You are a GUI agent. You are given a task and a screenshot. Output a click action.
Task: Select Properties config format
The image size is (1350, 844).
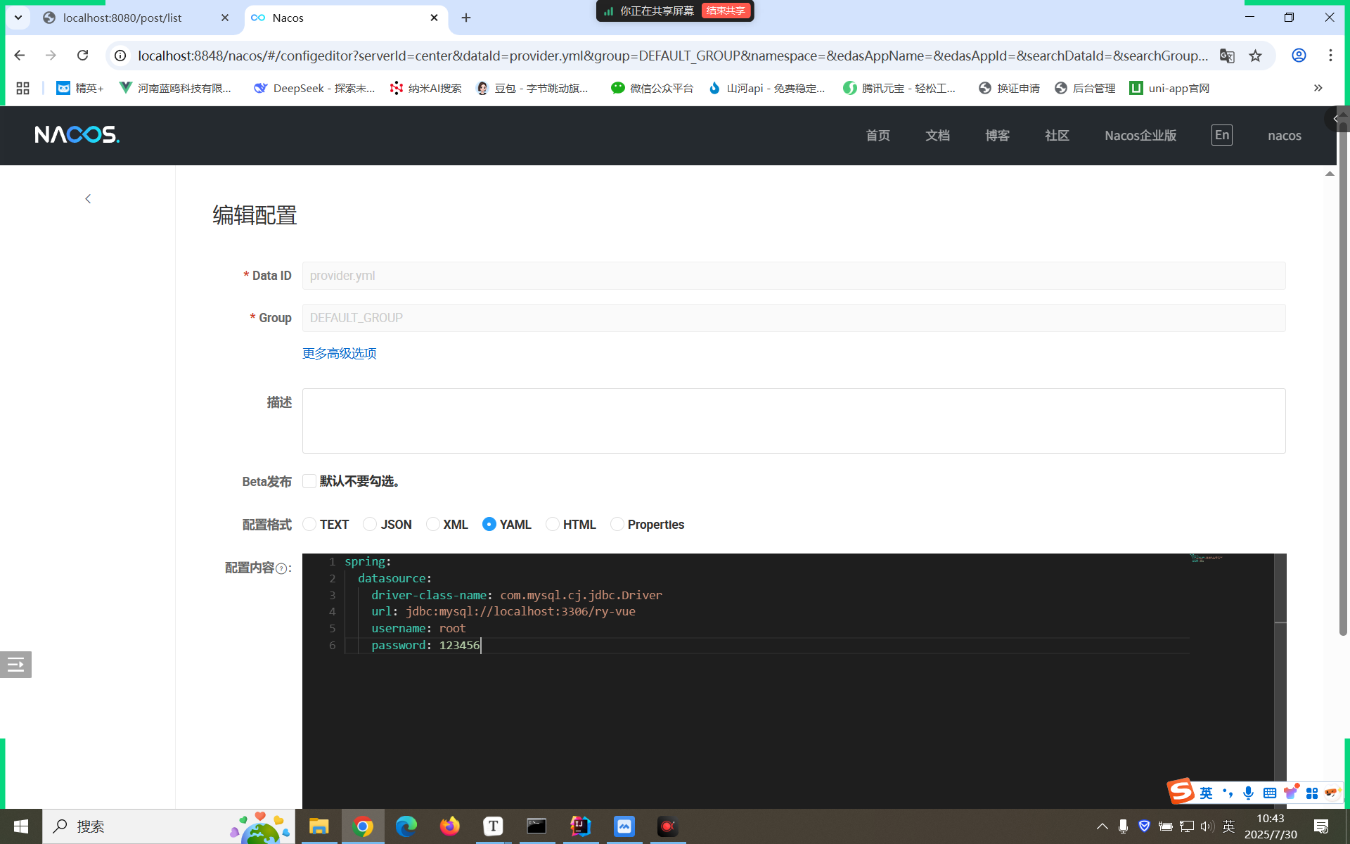pyautogui.click(x=617, y=524)
